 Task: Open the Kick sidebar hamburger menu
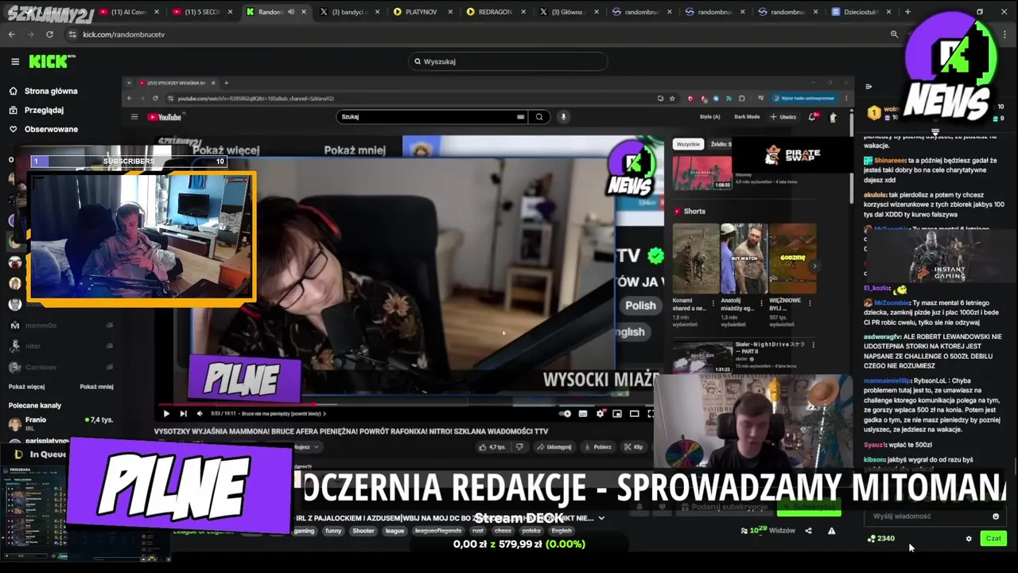coord(15,61)
